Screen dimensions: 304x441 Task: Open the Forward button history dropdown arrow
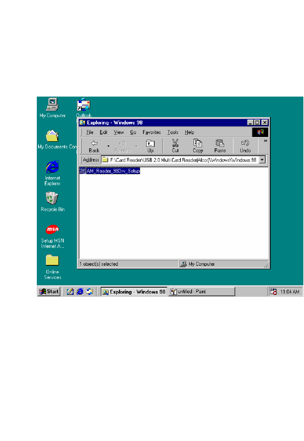[136, 146]
